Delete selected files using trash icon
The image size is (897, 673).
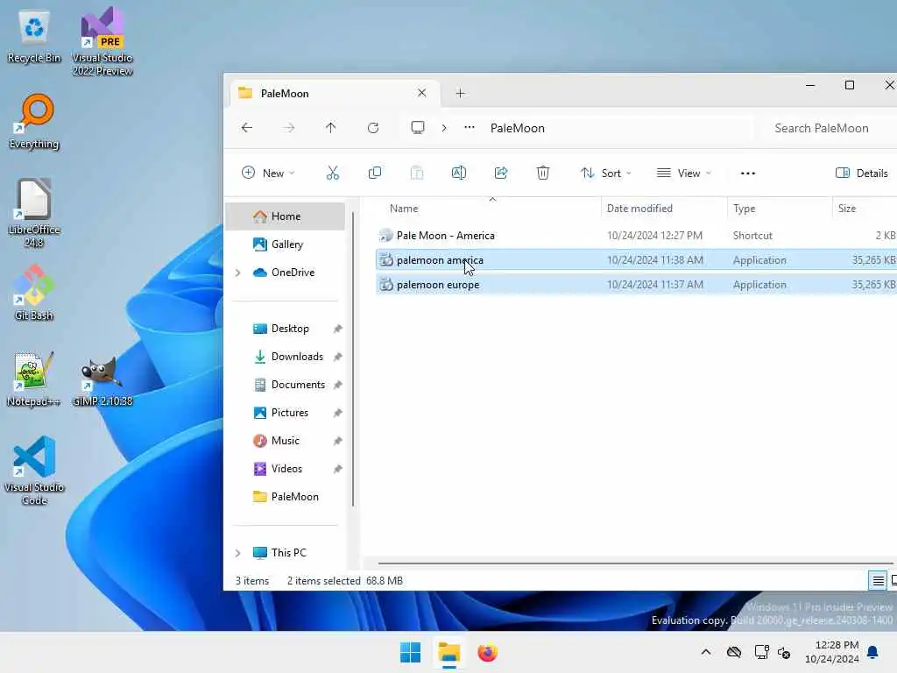coord(543,173)
